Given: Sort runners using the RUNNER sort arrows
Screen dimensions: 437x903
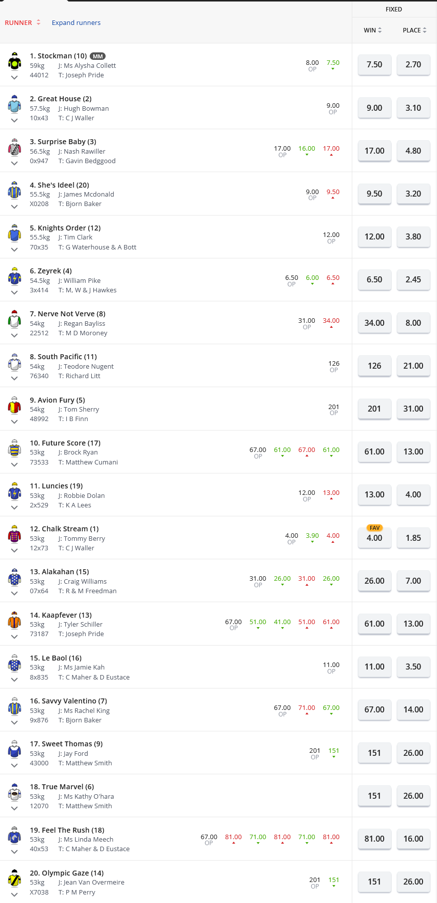Looking at the screenshot, I should (38, 22).
